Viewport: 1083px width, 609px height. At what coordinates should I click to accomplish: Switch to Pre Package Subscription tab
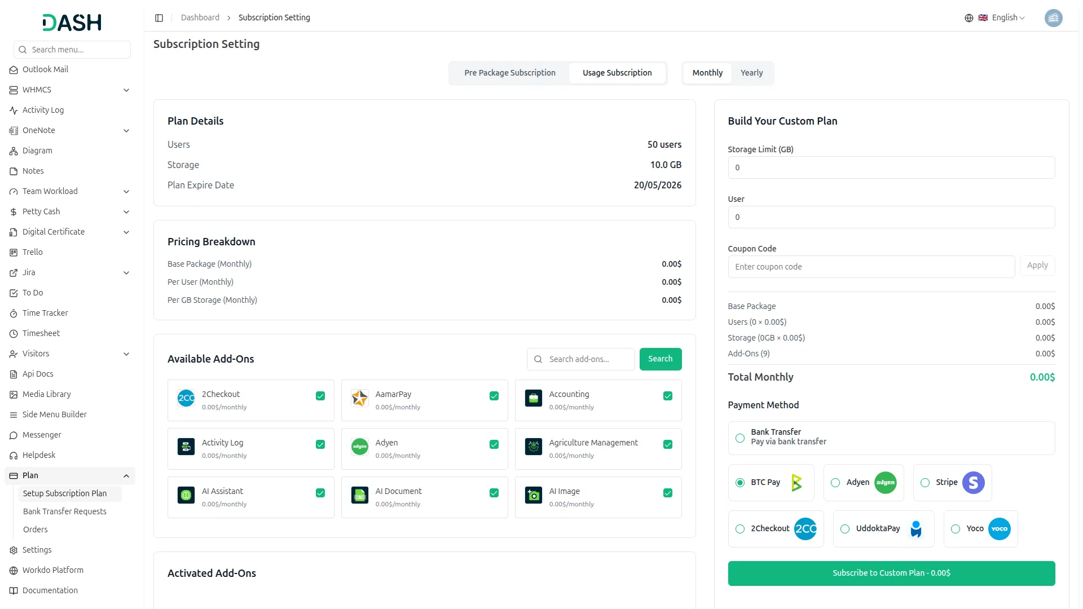click(x=510, y=73)
